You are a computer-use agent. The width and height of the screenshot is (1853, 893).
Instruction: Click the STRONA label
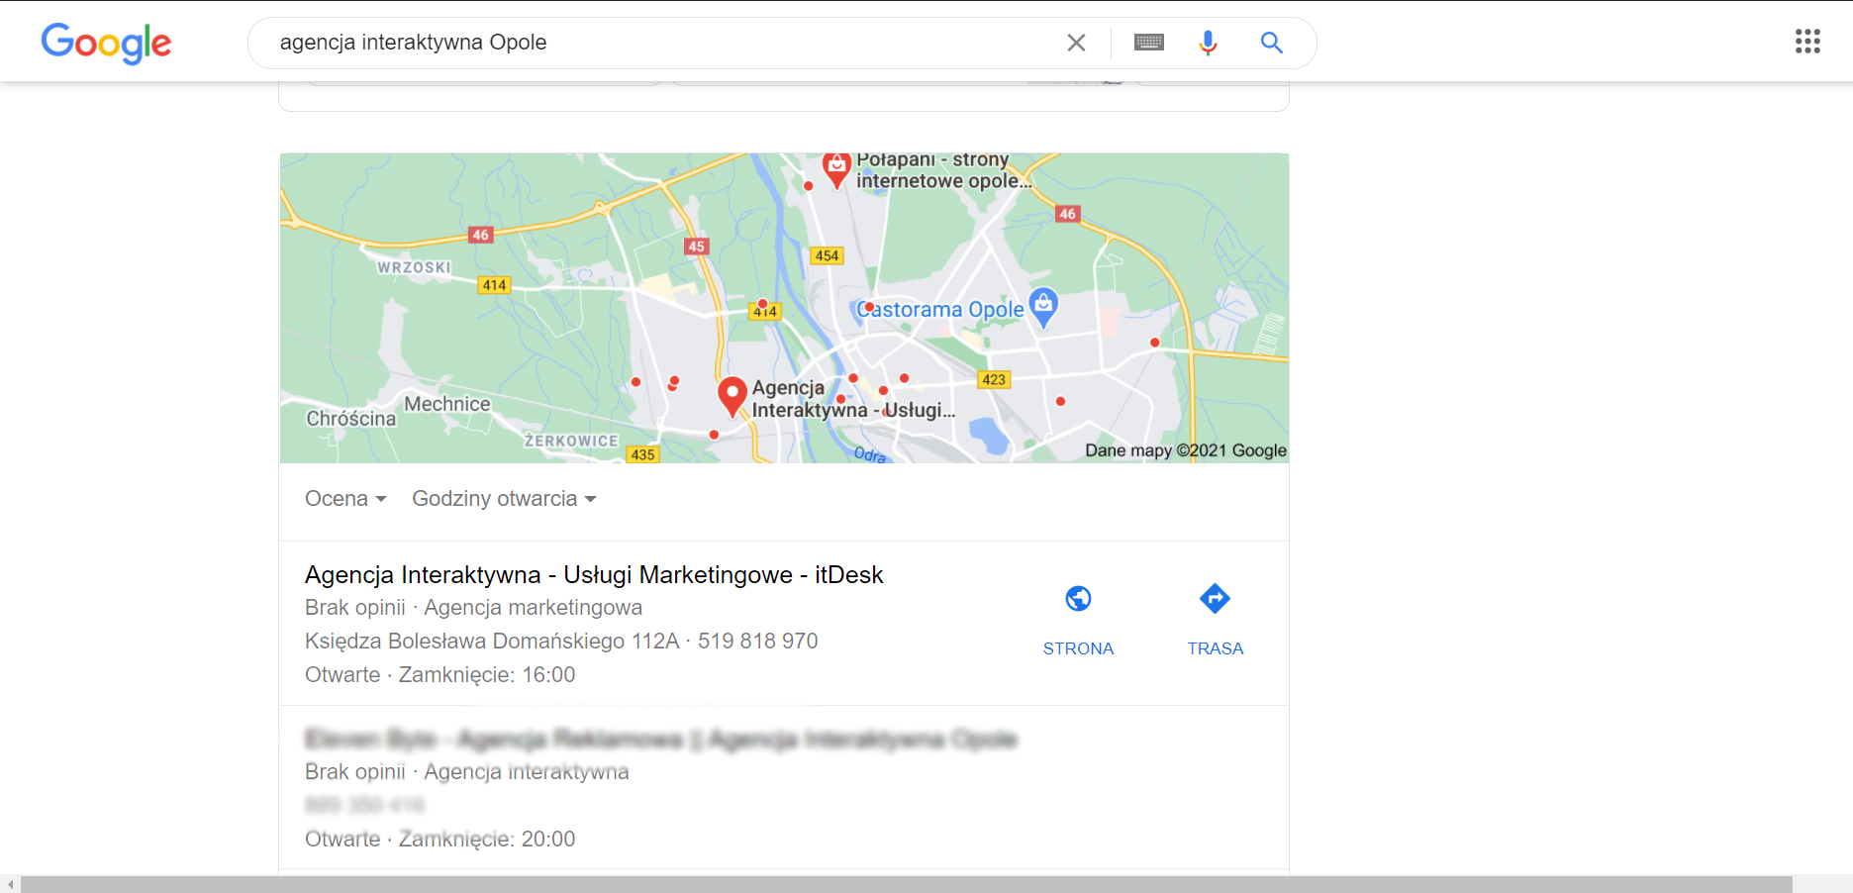tap(1078, 648)
